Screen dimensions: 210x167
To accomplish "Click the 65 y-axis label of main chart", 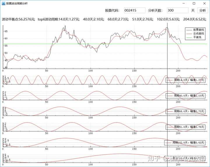I will (6, 31).
